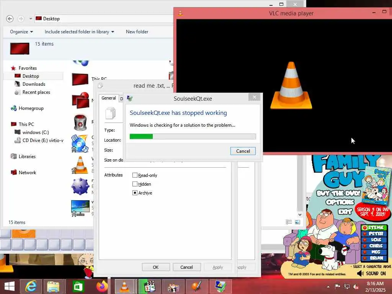
Task: Launch Firefox from the taskbar
Action: tap(102, 286)
